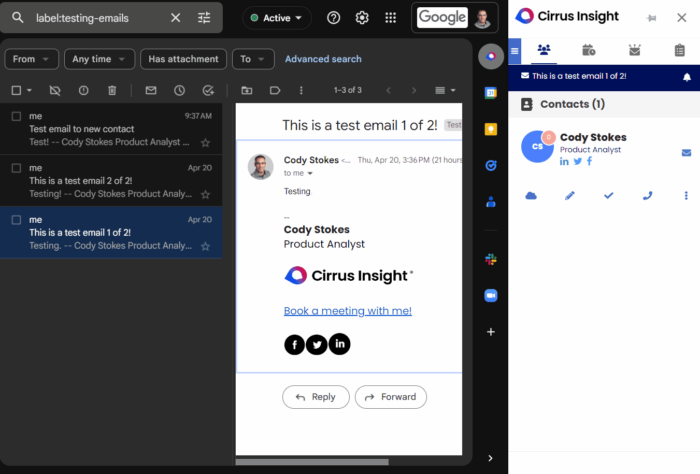
Task: Open Google apps grid
Action: click(x=391, y=18)
